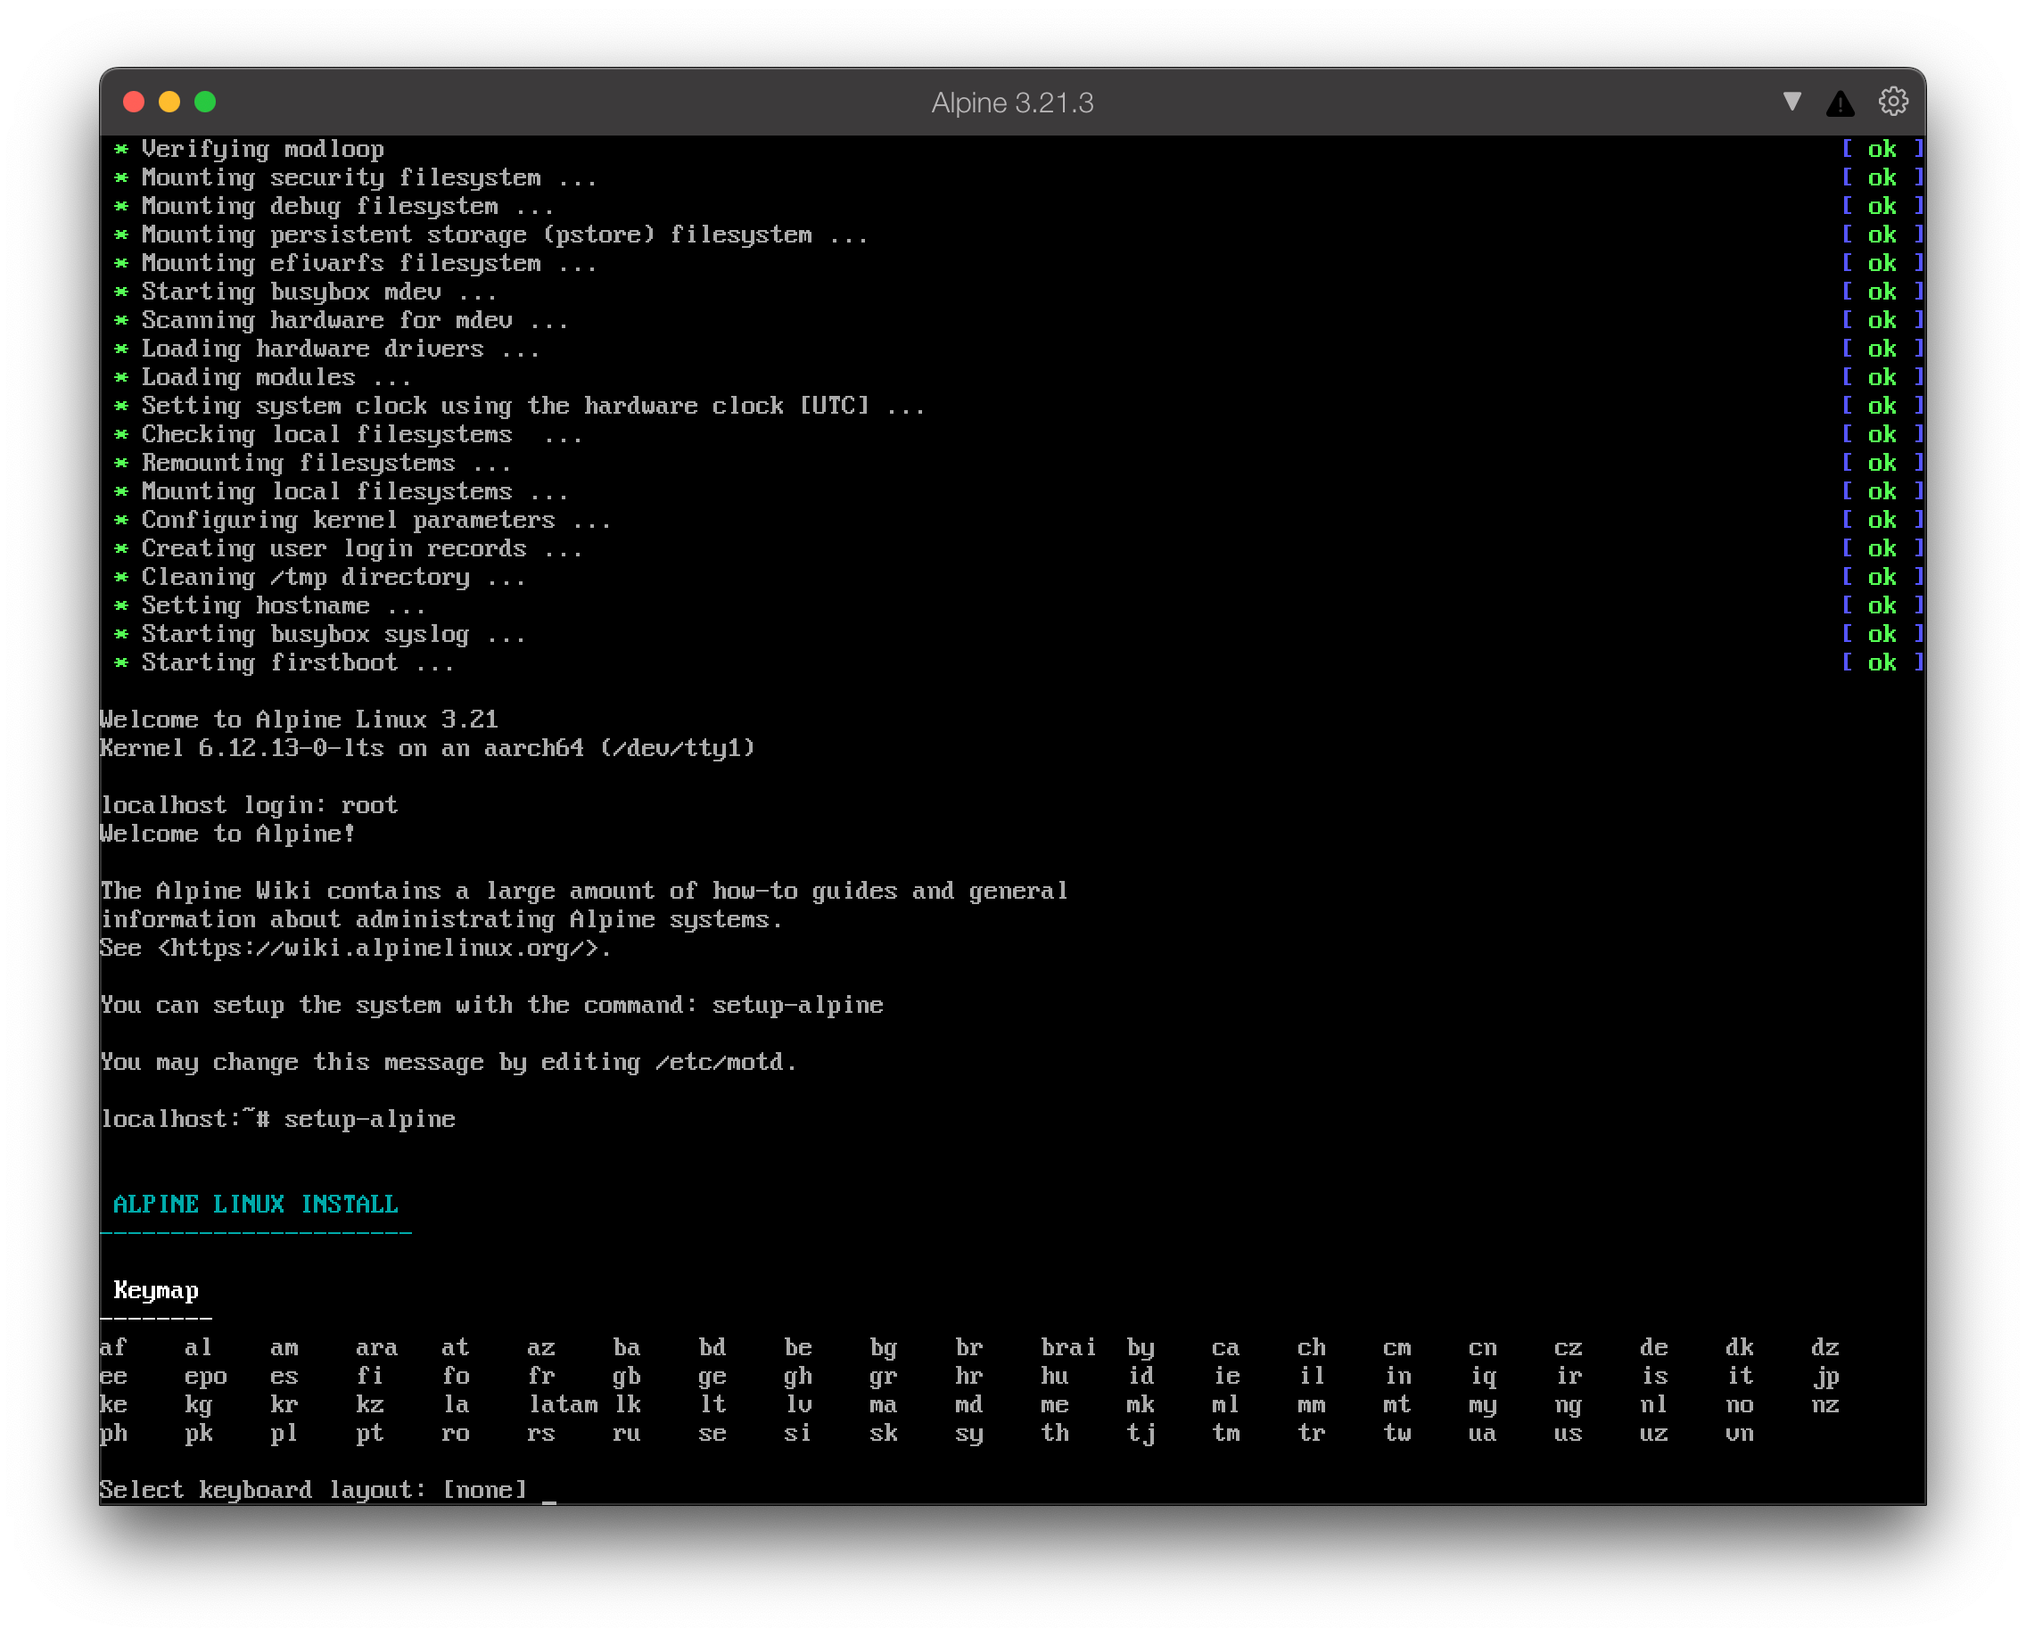The height and width of the screenshot is (1637, 2026).
Task: Click the 'brai' keymap option
Action: point(1067,1346)
